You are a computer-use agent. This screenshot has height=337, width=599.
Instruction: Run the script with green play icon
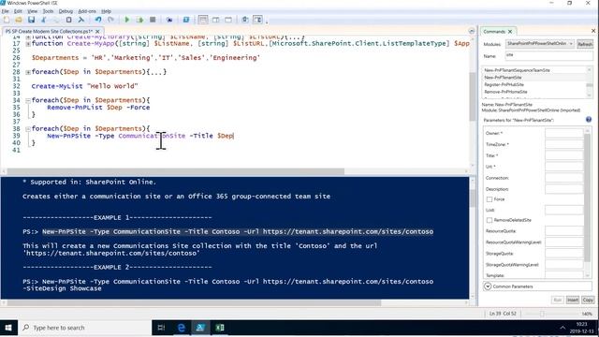pos(127,20)
